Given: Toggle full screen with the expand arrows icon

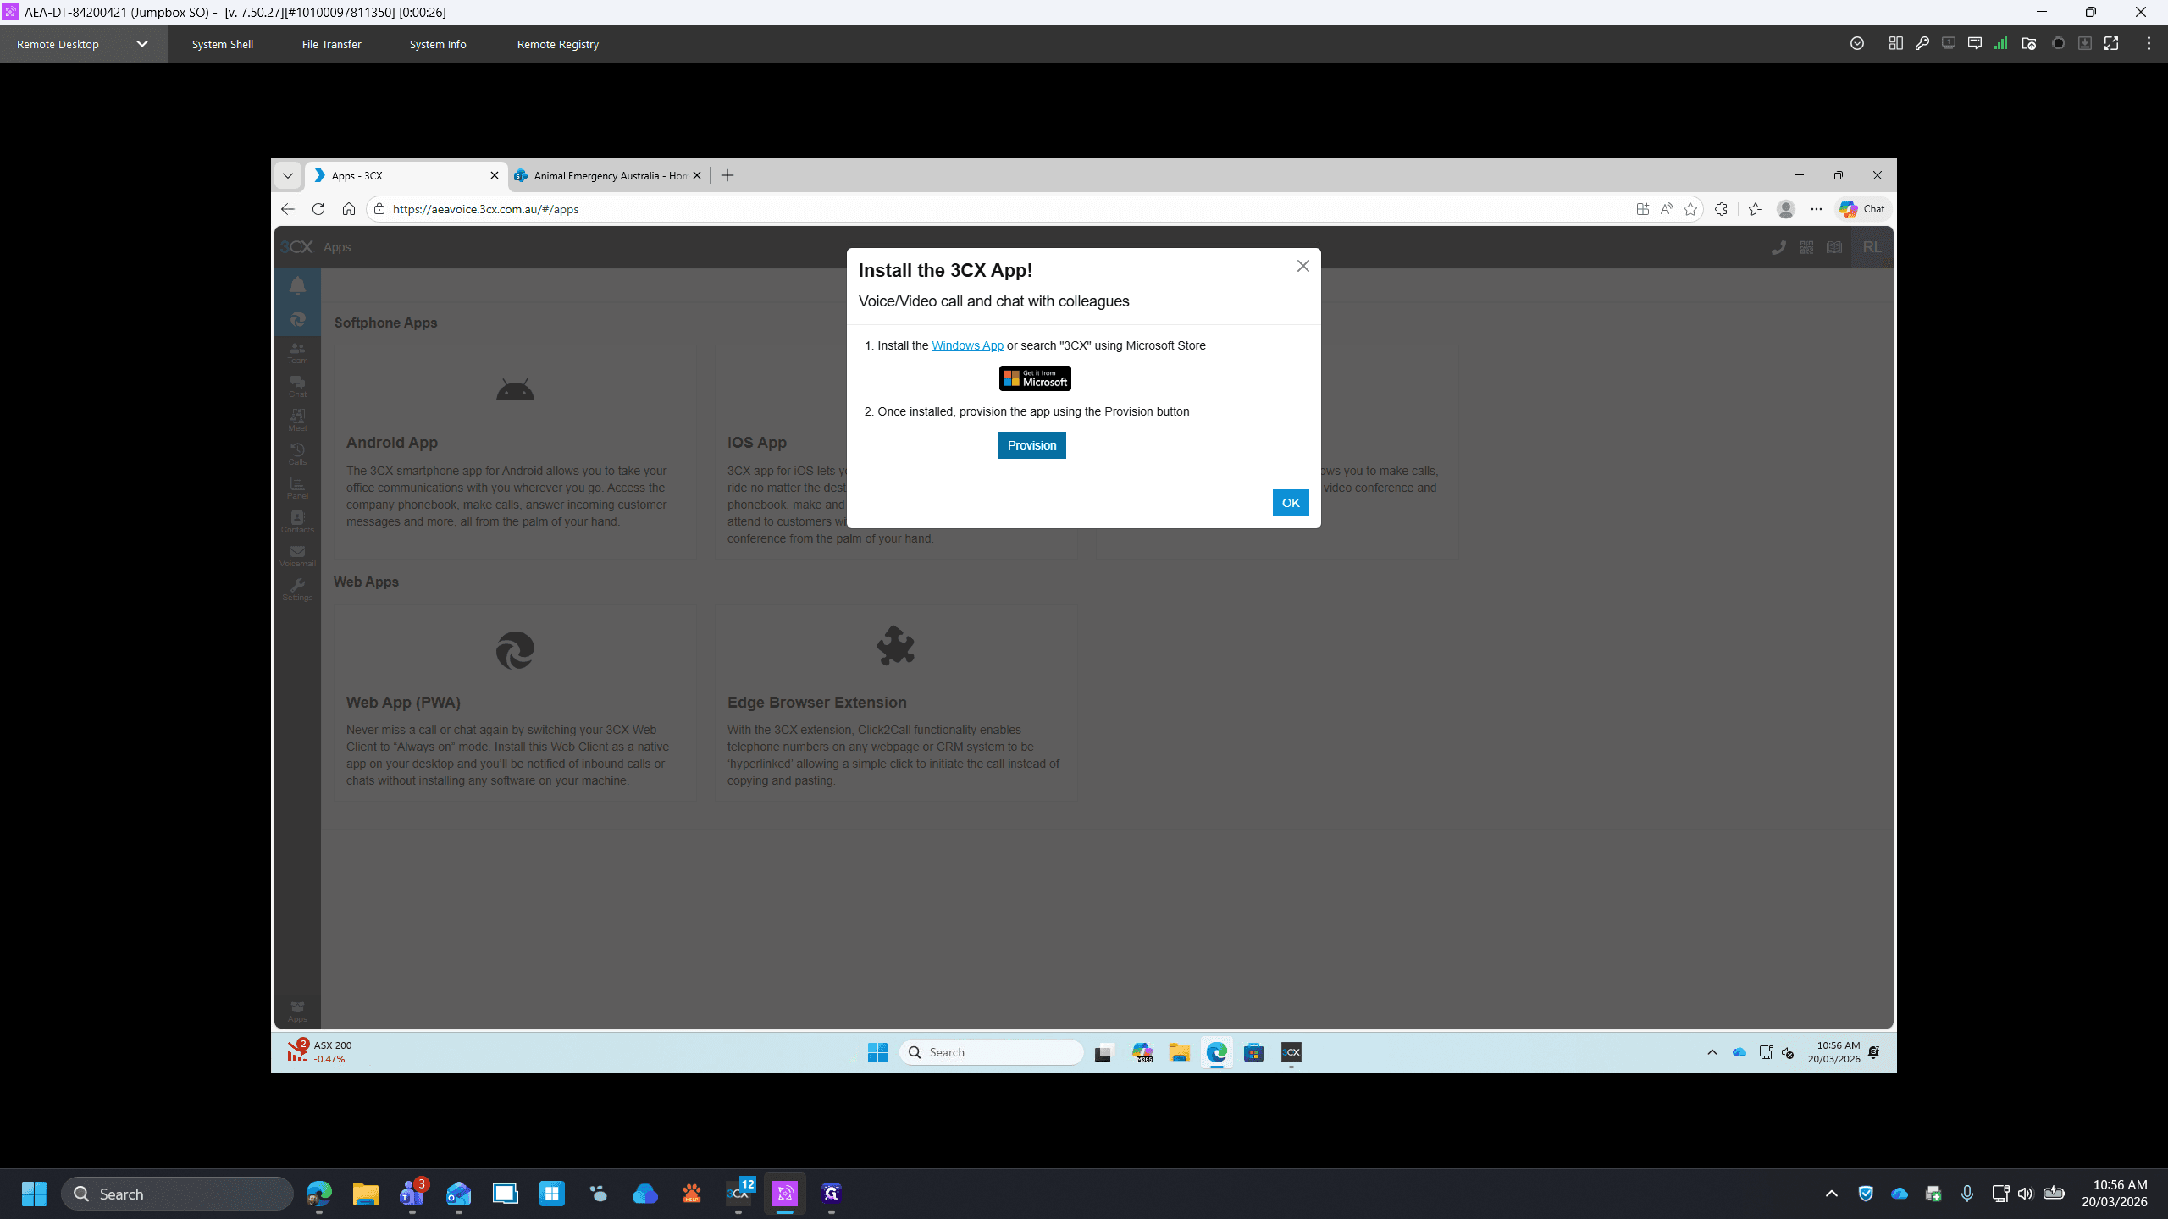Looking at the screenshot, I should tap(2111, 43).
